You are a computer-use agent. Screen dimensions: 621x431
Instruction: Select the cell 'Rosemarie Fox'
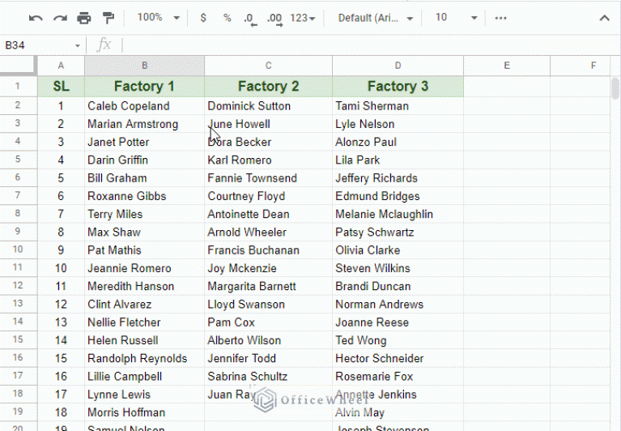pyautogui.click(x=398, y=377)
